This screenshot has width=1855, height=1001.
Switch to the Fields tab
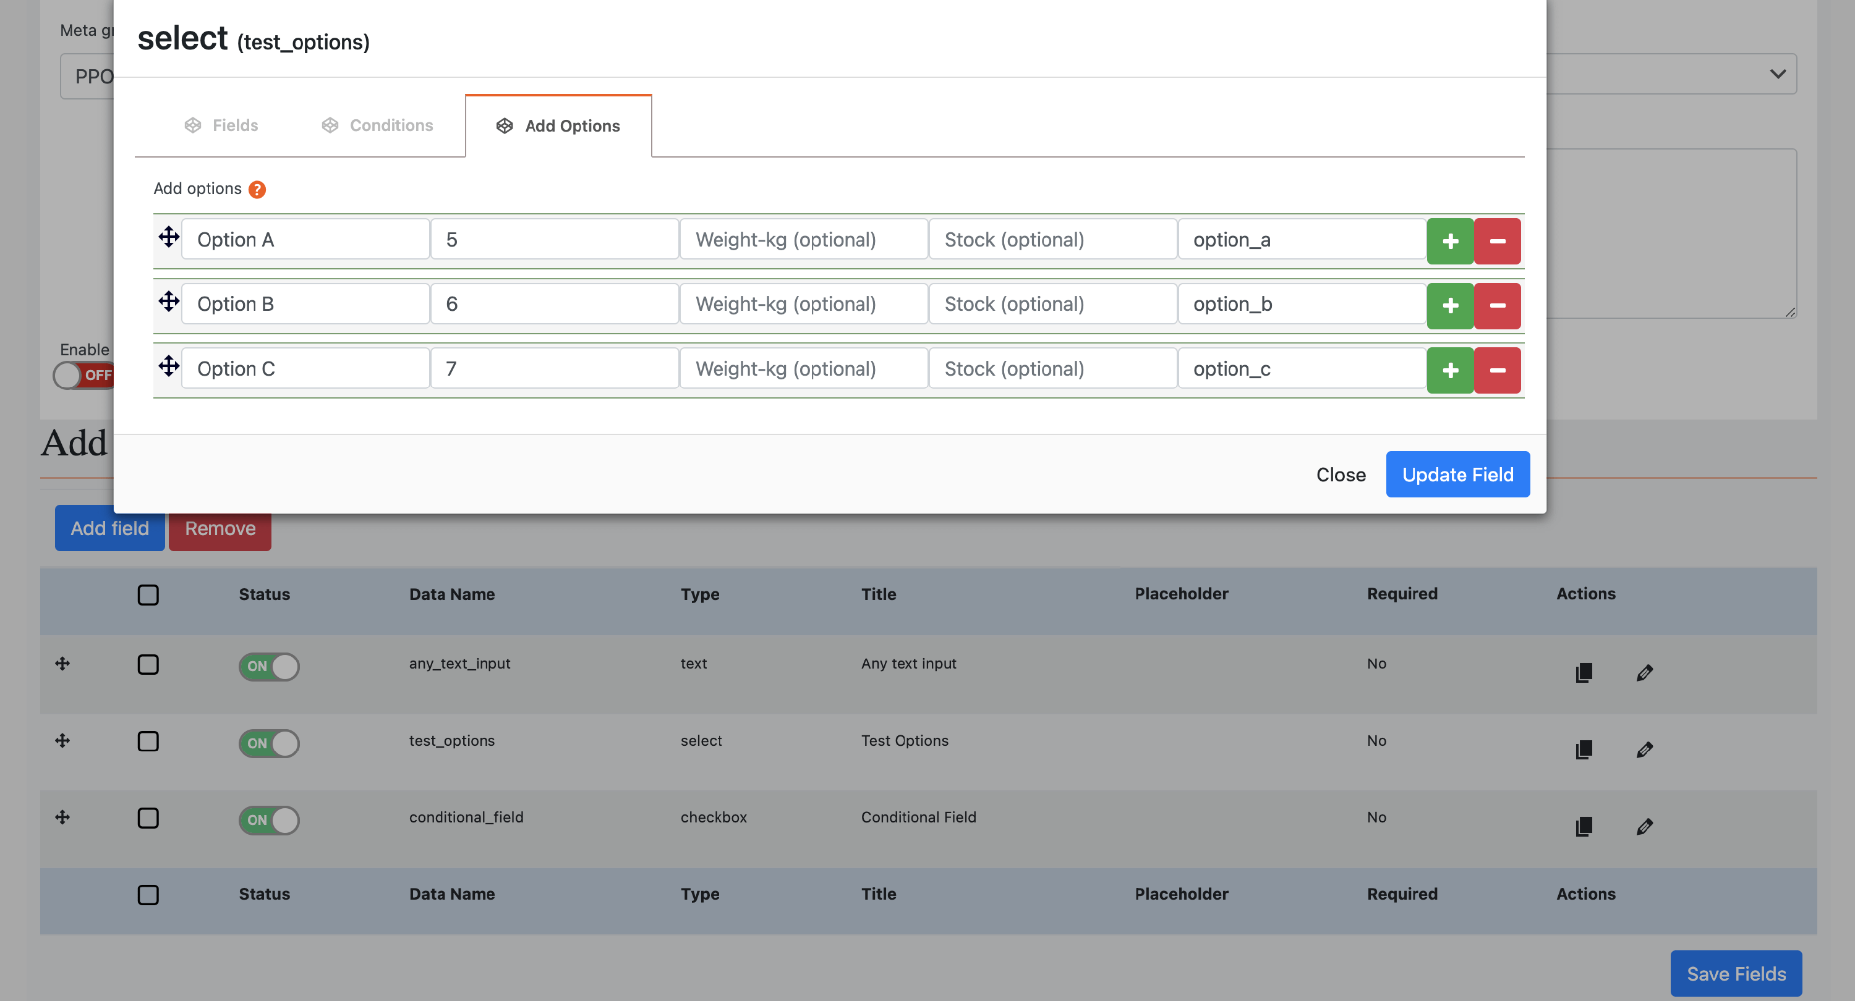(x=221, y=125)
